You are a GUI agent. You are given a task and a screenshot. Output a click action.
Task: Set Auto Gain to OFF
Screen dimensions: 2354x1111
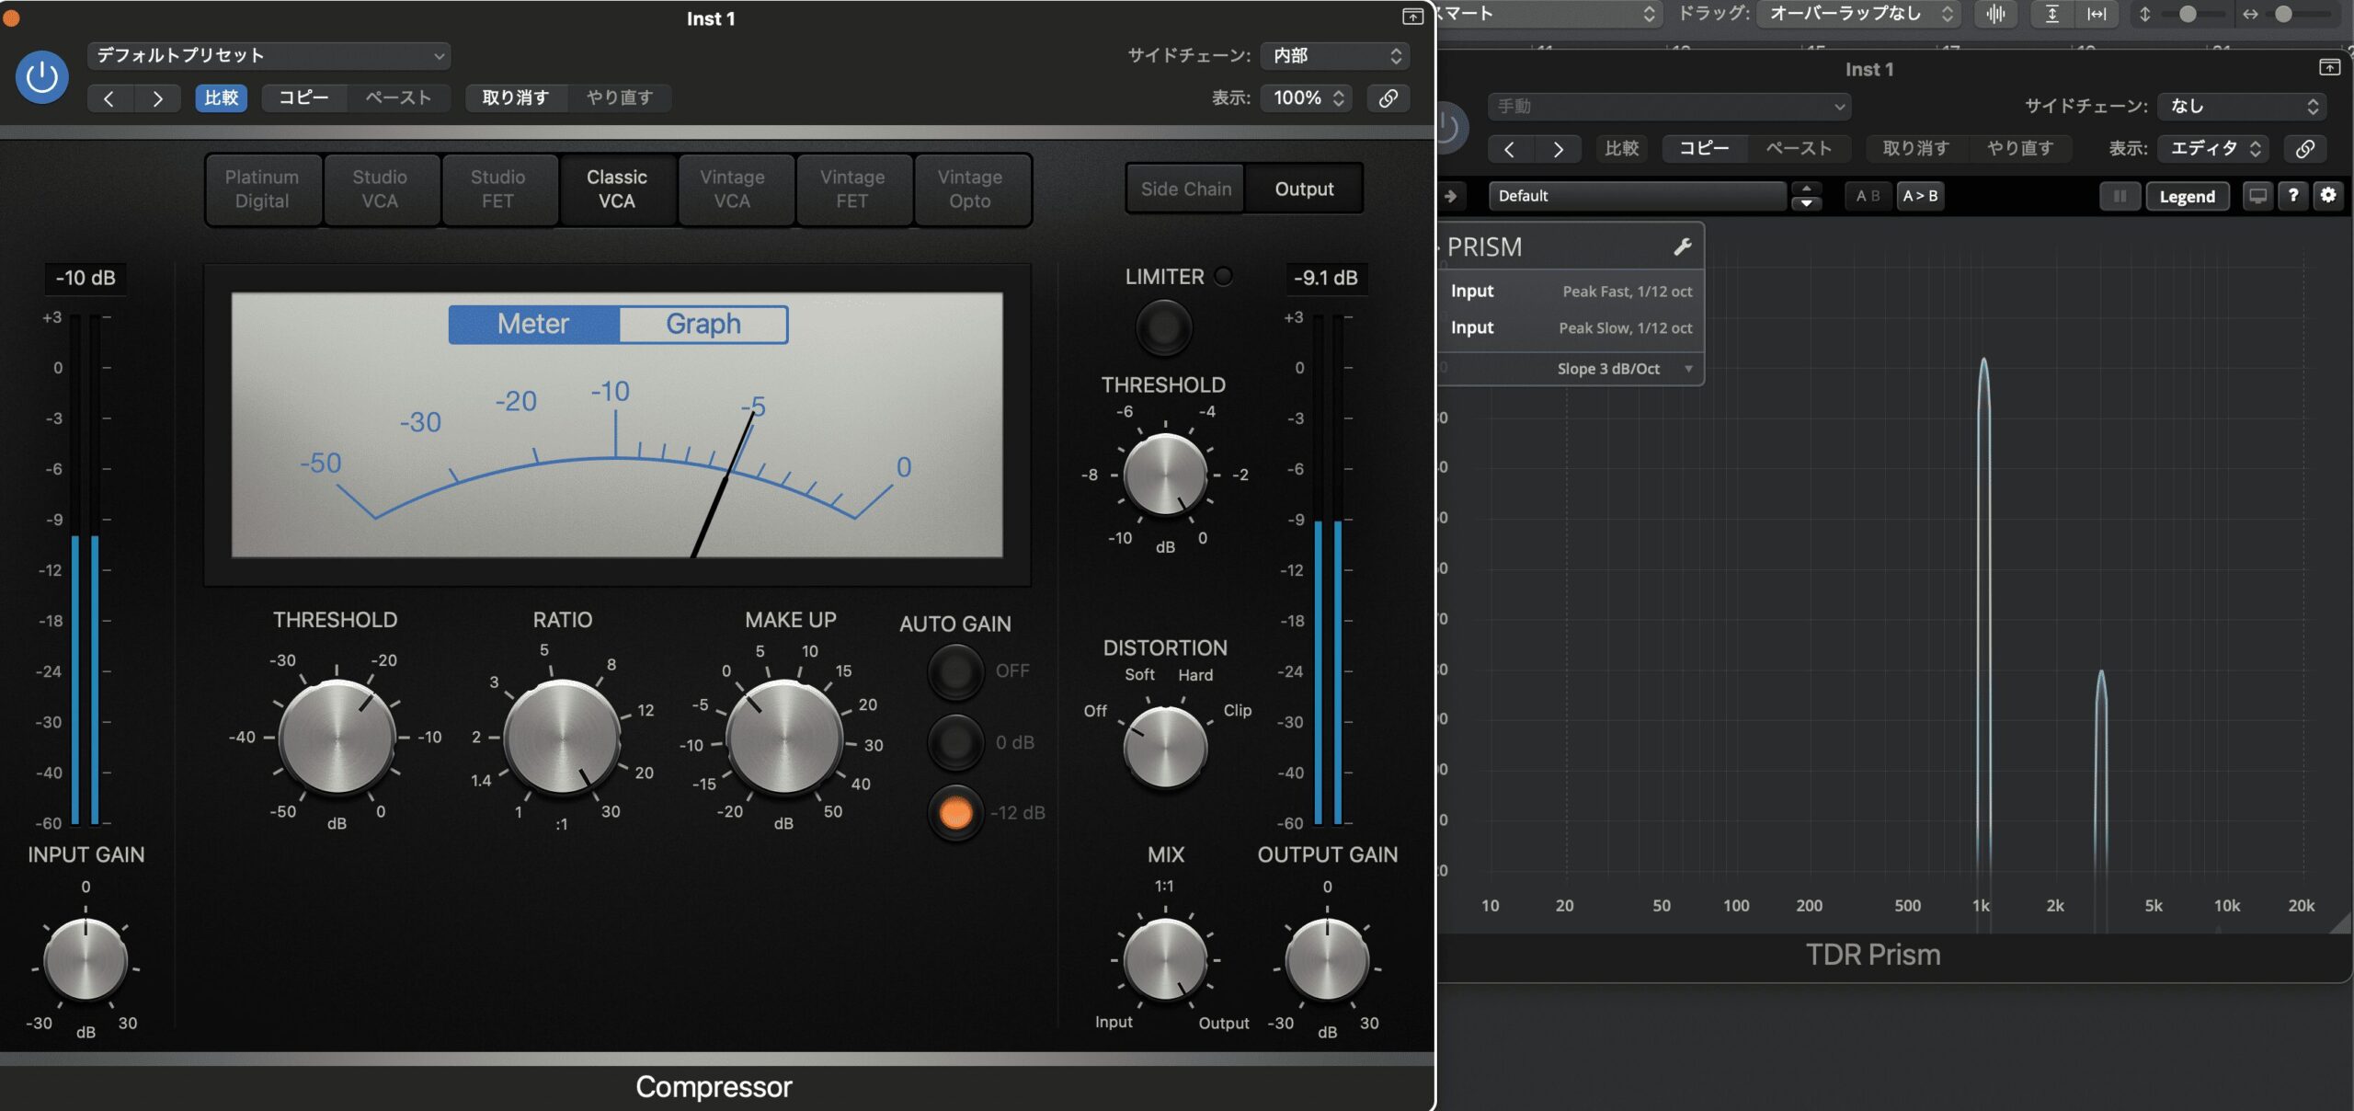(x=955, y=671)
